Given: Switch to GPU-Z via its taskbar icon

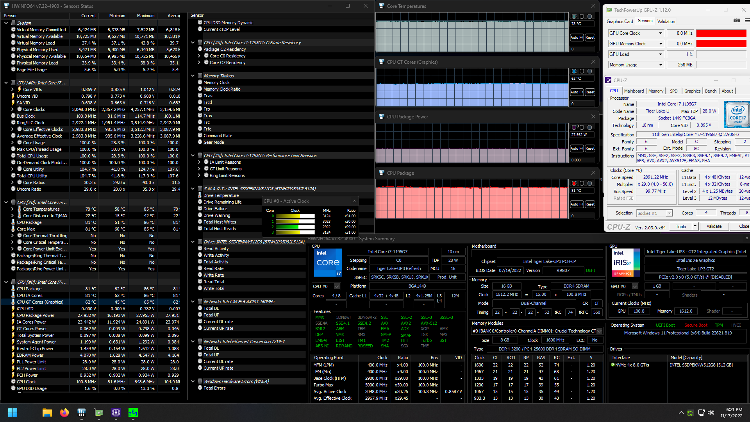Looking at the screenshot, I should (x=99, y=413).
